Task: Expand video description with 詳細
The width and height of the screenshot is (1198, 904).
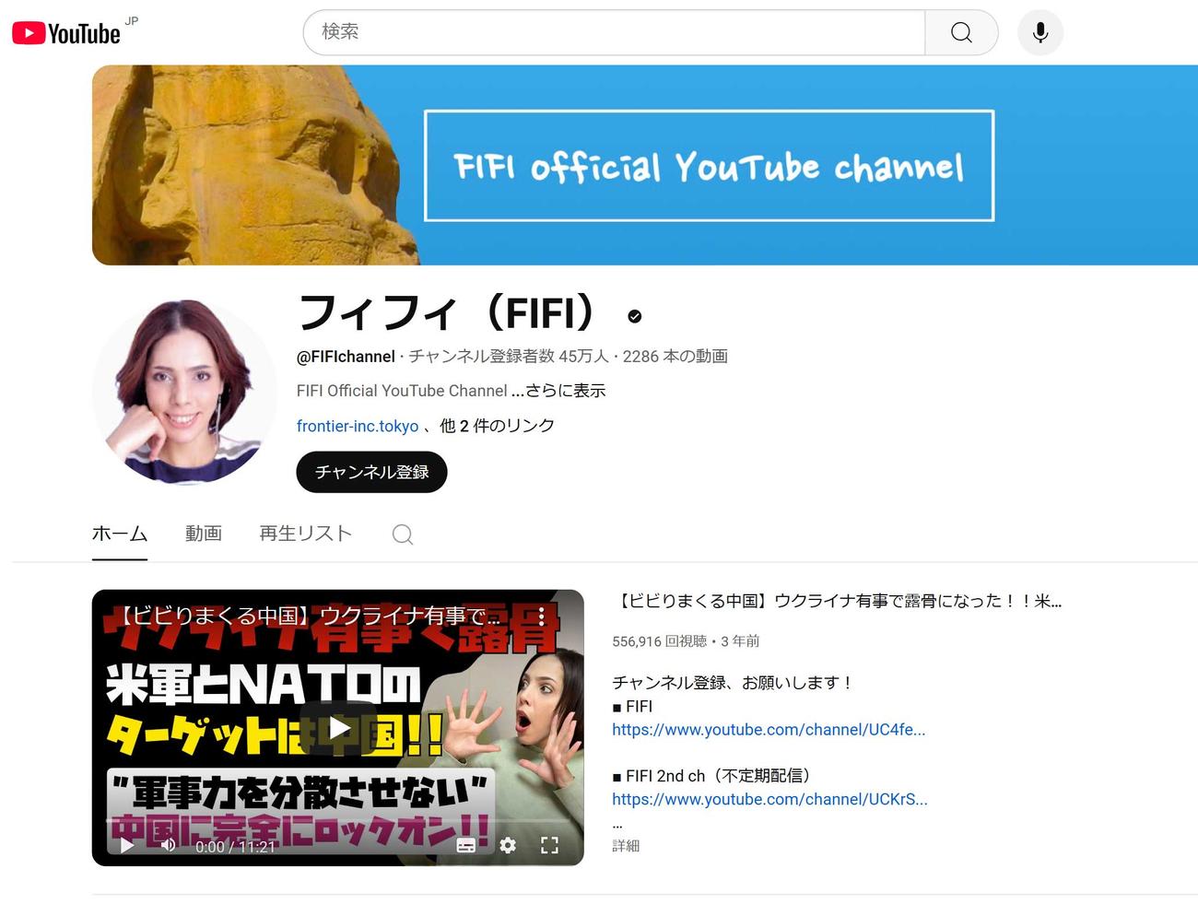Action: [x=626, y=846]
